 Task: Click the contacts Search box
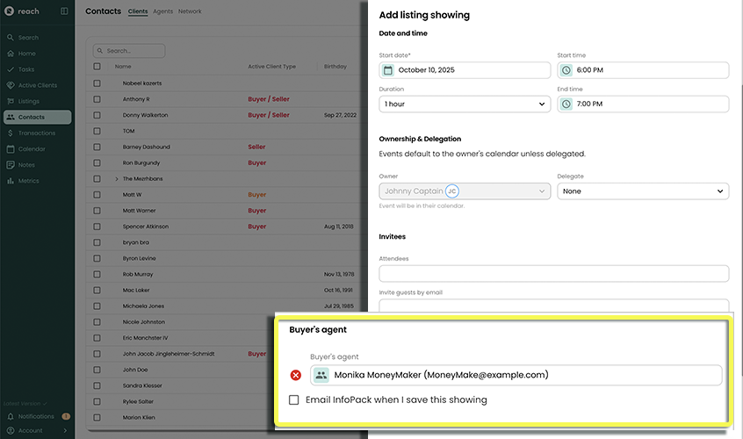point(141,51)
